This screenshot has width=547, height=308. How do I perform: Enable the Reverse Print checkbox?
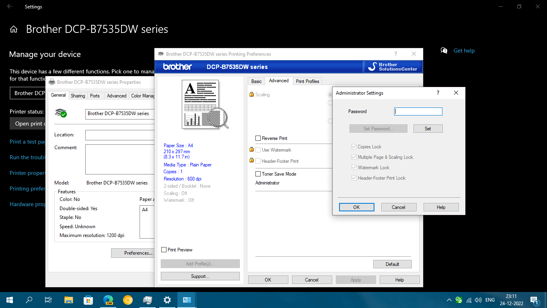[258, 138]
